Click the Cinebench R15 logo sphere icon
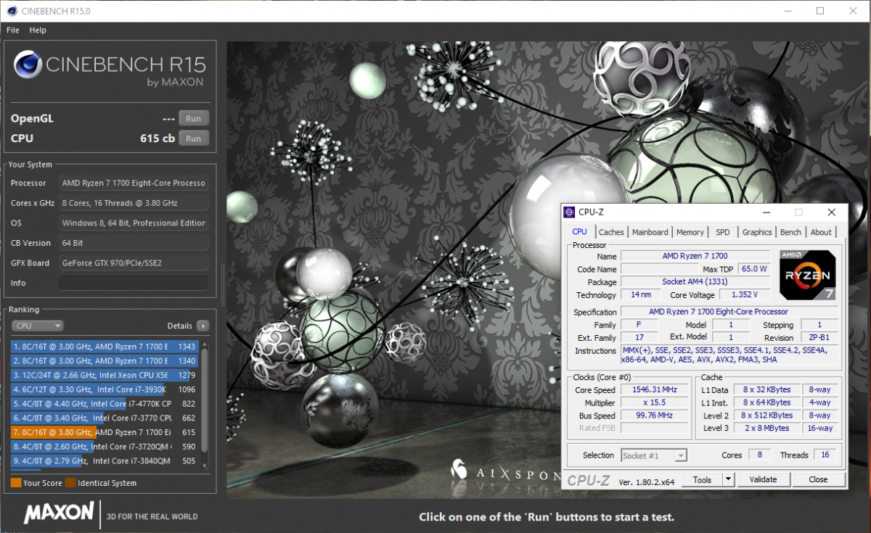The height and width of the screenshot is (533, 871). (27, 65)
